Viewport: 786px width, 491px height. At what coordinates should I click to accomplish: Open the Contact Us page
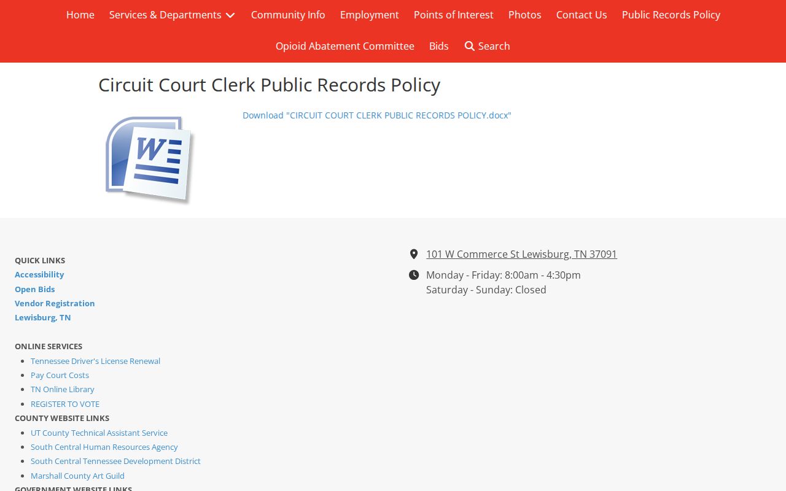pos(582,15)
